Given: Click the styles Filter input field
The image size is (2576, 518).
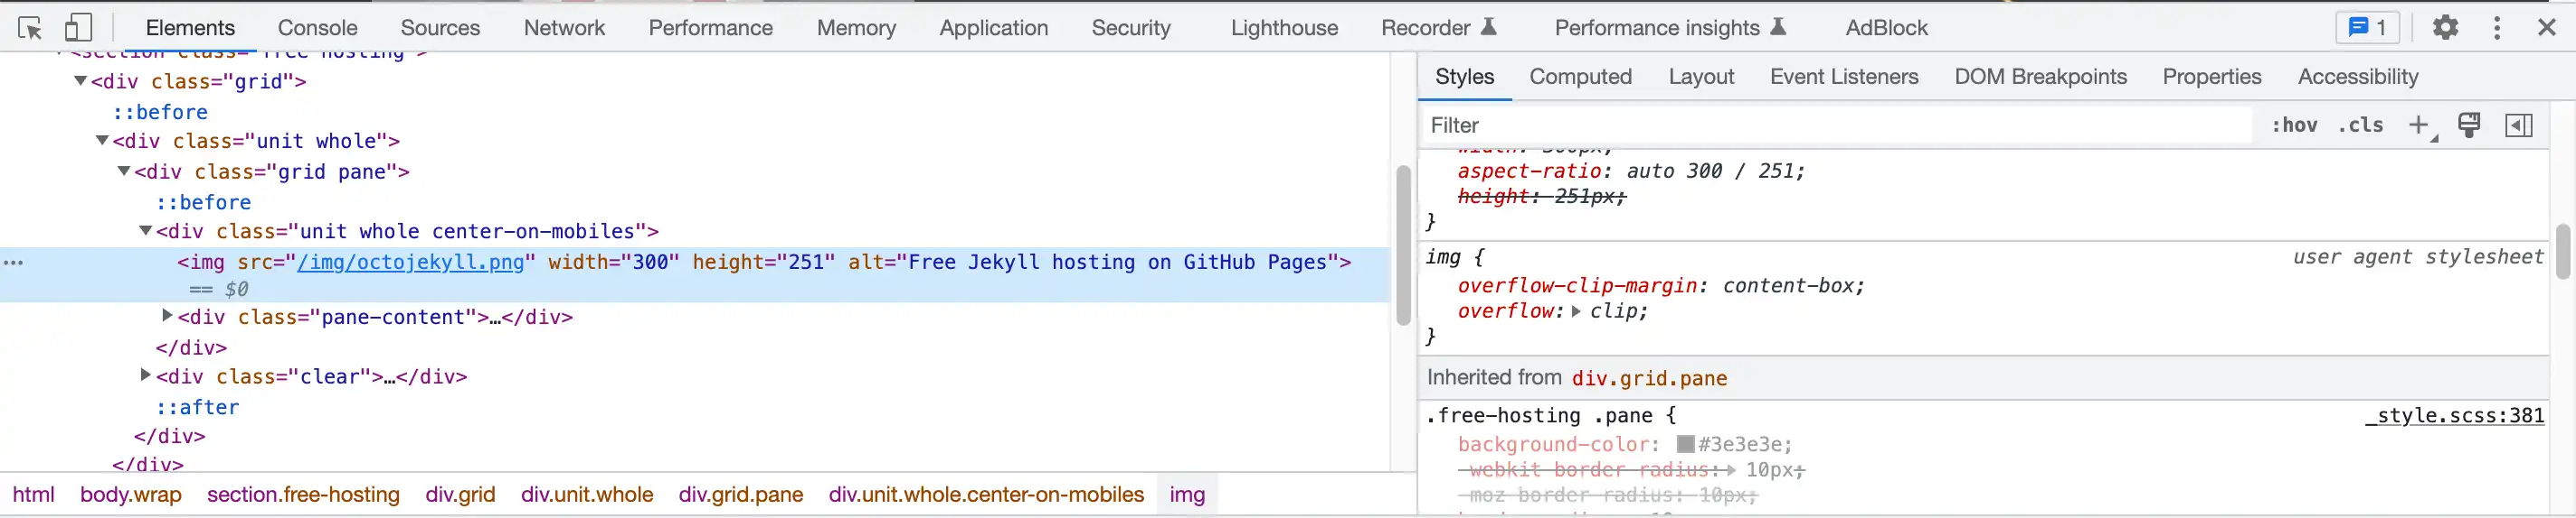Looking at the screenshot, I should pyautogui.click(x=1835, y=125).
